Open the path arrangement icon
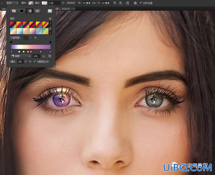This screenshot has width=215, height=175. 127,3
